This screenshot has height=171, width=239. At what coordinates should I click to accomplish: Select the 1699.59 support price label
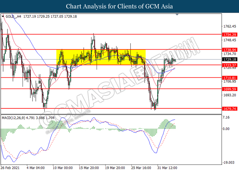[229, 89]
